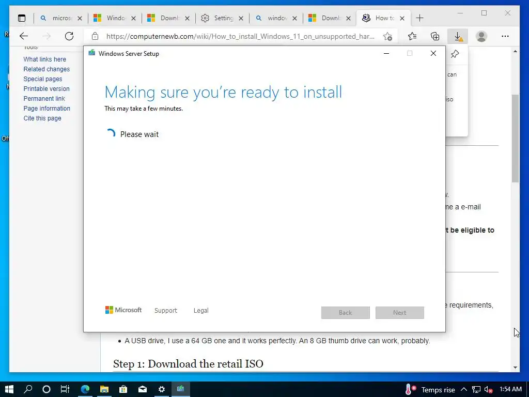Minimize the Edge browser window
The width and height of the screenshot is (529, 397).
[460, 13]
